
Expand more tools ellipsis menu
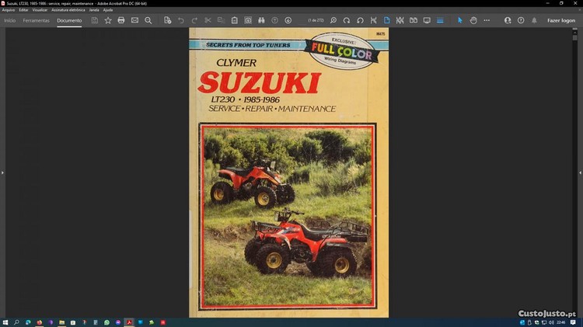click(487, 20)
